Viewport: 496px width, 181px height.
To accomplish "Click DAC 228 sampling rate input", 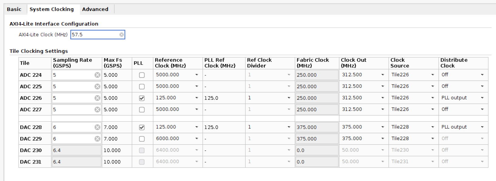I will (73, 127).
